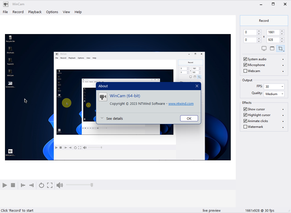Enable the Watermark checkbox
Image resolution: width=291 pixels, height=213 pixels.
point(245,127)
